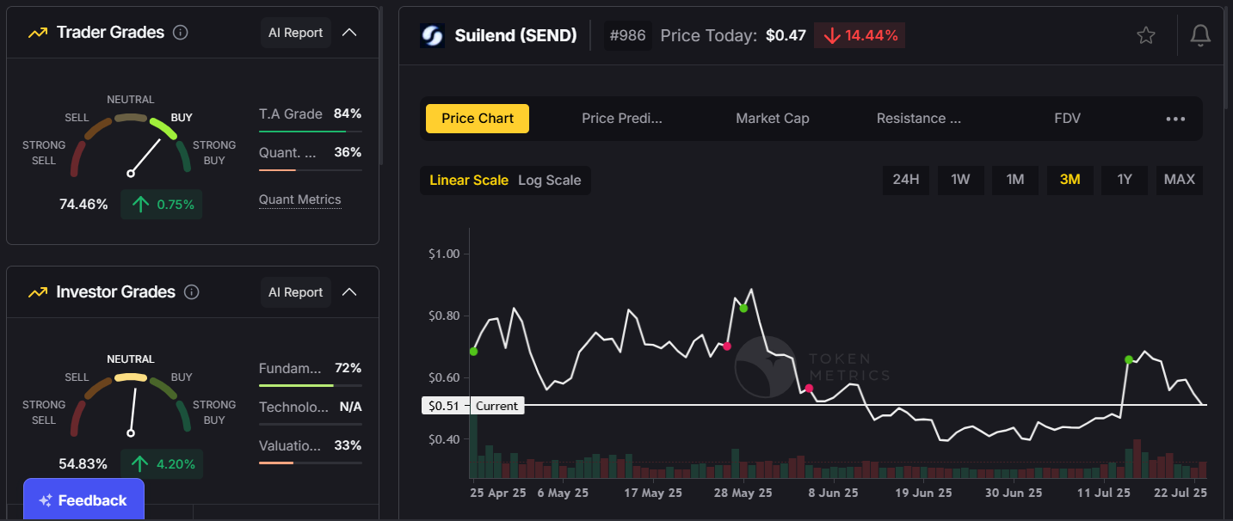Click the Investor Grades 4.20% change badge

click(x=162, y=464)
